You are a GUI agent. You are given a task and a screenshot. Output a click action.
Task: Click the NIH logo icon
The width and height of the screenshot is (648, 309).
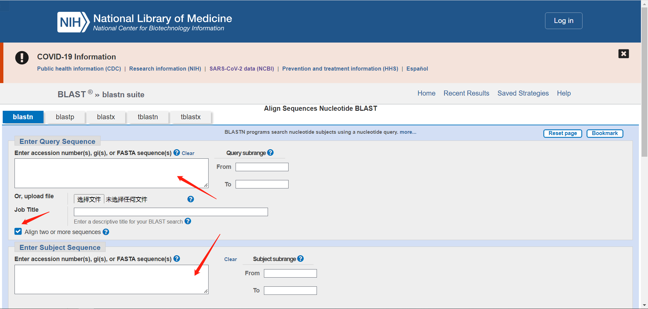[x=73, y=22]
